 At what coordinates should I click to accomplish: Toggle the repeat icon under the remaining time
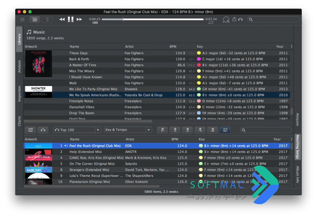(x=211, y=23)
